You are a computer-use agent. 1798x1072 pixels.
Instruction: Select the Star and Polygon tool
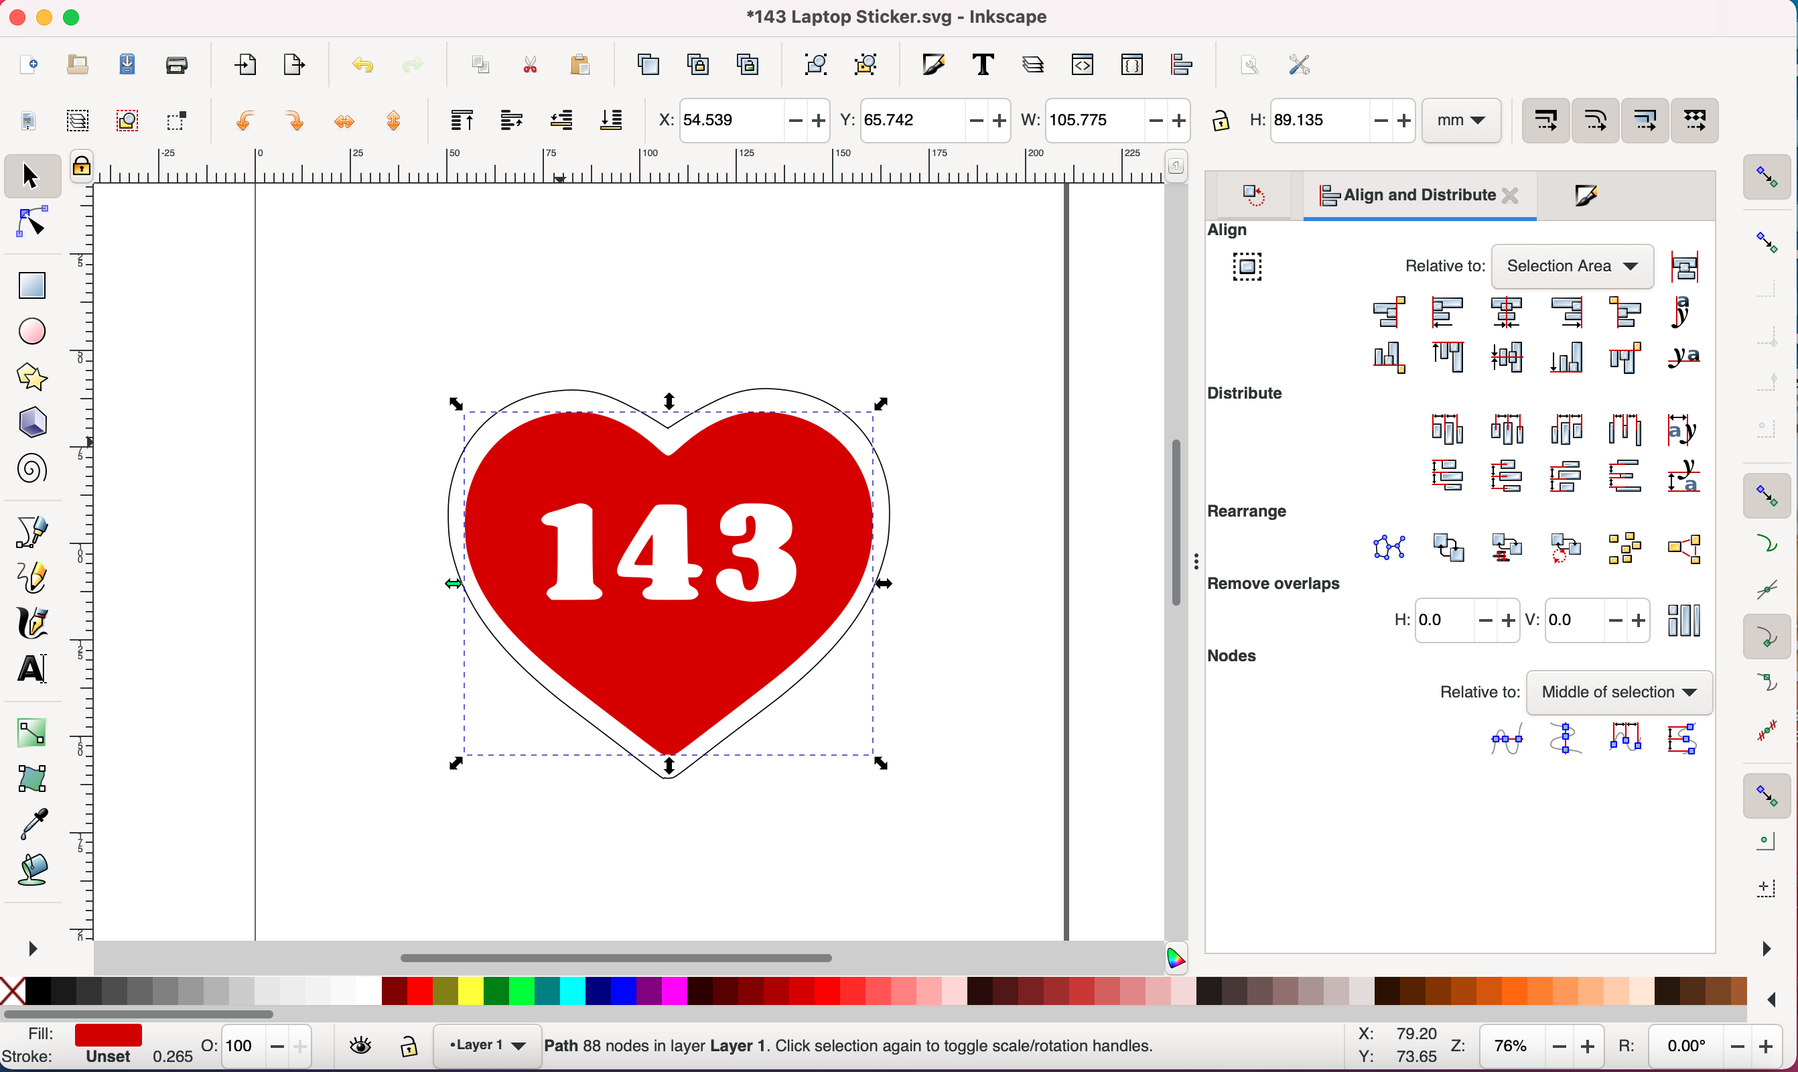click(31, 377)
